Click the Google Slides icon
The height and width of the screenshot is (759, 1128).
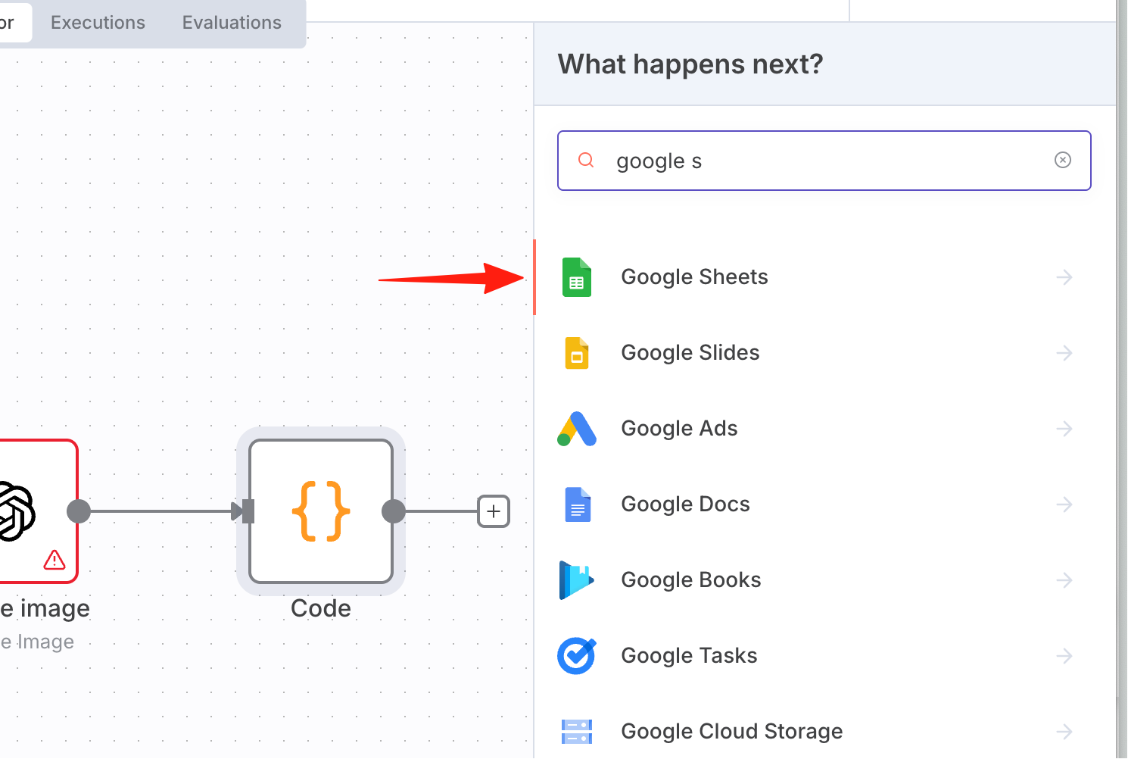pos(577,353)
